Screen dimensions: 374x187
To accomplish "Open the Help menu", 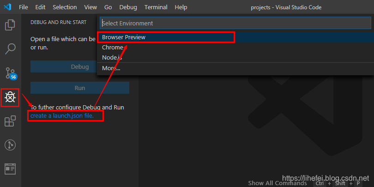I will coord(181,7).
